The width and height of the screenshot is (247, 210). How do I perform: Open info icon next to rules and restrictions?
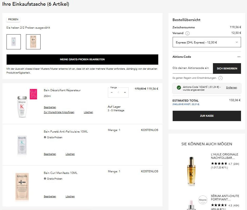click(220, 78)
